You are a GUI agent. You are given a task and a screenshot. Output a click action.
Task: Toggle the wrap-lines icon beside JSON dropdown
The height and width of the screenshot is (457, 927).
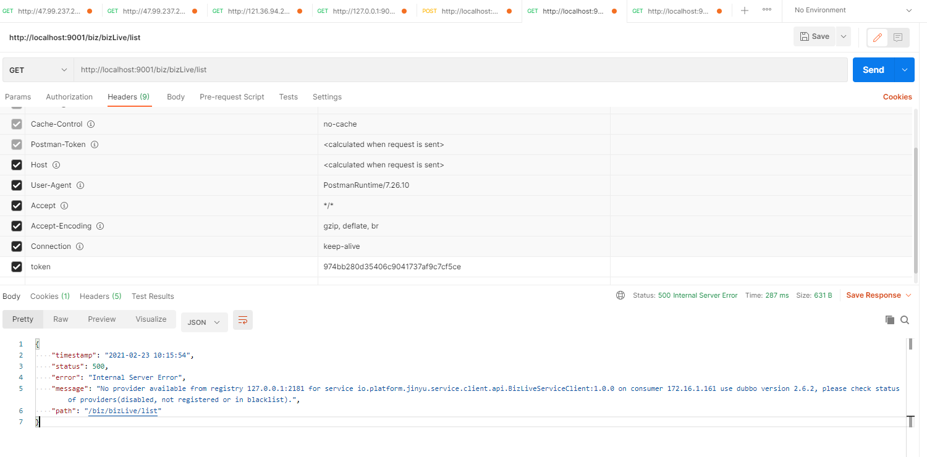pyautogui.click(x=242, y=320)
